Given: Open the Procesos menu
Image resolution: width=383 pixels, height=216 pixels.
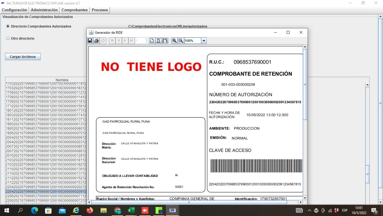Looking at the screenshot, I should [x=100, y=10].
